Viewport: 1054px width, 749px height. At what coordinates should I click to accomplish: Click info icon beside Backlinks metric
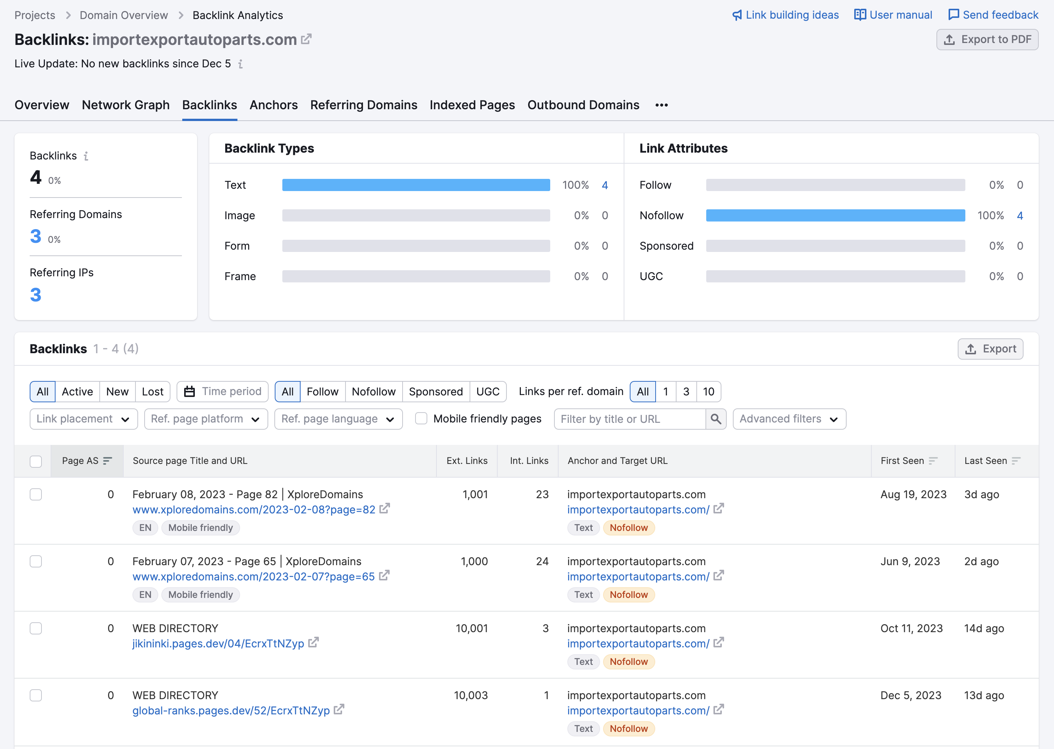pos(86,156)
